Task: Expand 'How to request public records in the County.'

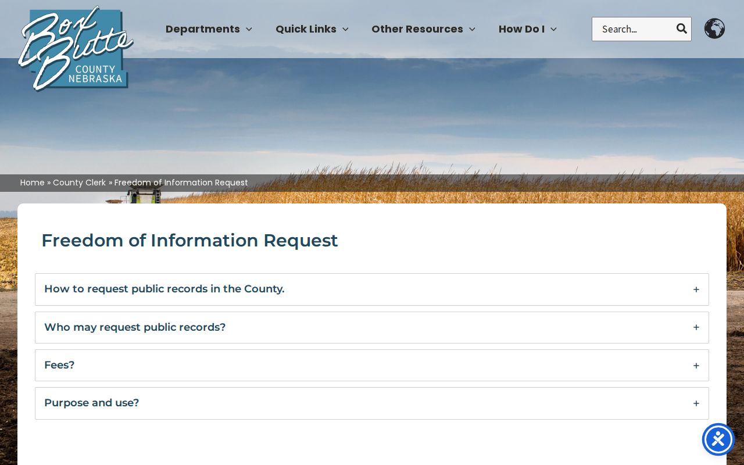Action: point(372,289)
